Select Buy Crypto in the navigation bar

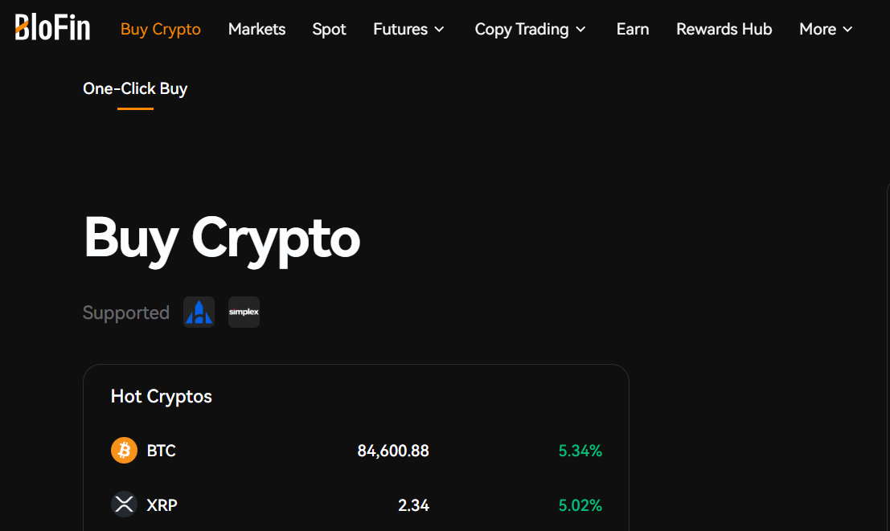(x=161, y=29)
